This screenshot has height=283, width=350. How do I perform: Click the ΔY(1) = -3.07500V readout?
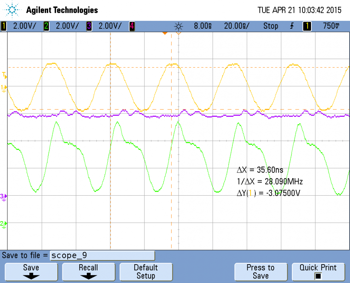pos(269,193)
